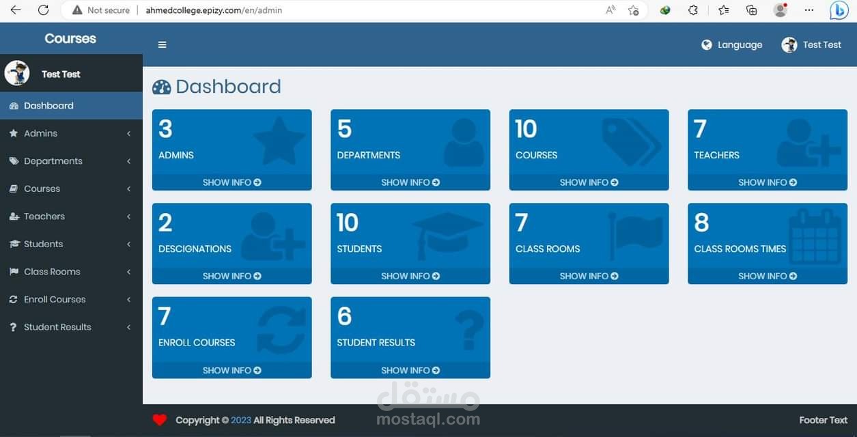Screen dimensions: 857x437
Task: Show info for Class Rooms Times card
Action: click(x=768, y=276)
